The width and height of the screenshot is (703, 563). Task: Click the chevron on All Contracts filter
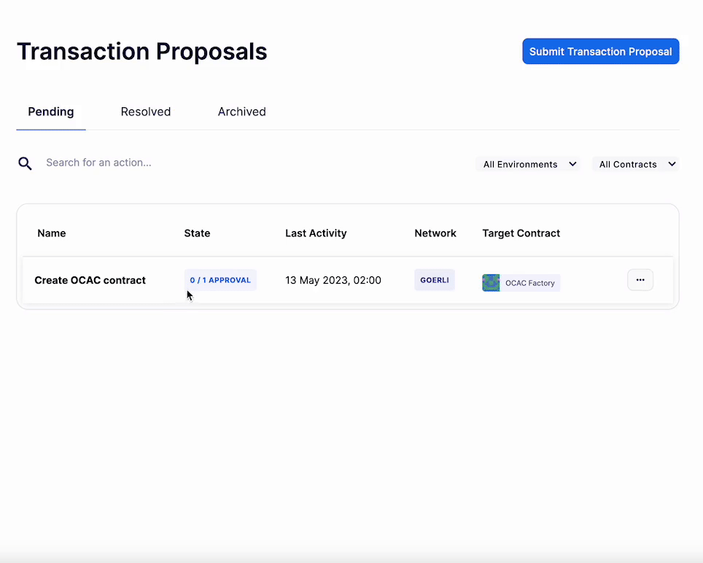pos(672,164)
